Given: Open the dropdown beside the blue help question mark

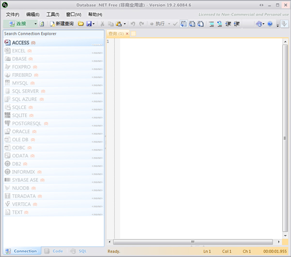Looking at the screenshot, I should (x=263, y=24).
